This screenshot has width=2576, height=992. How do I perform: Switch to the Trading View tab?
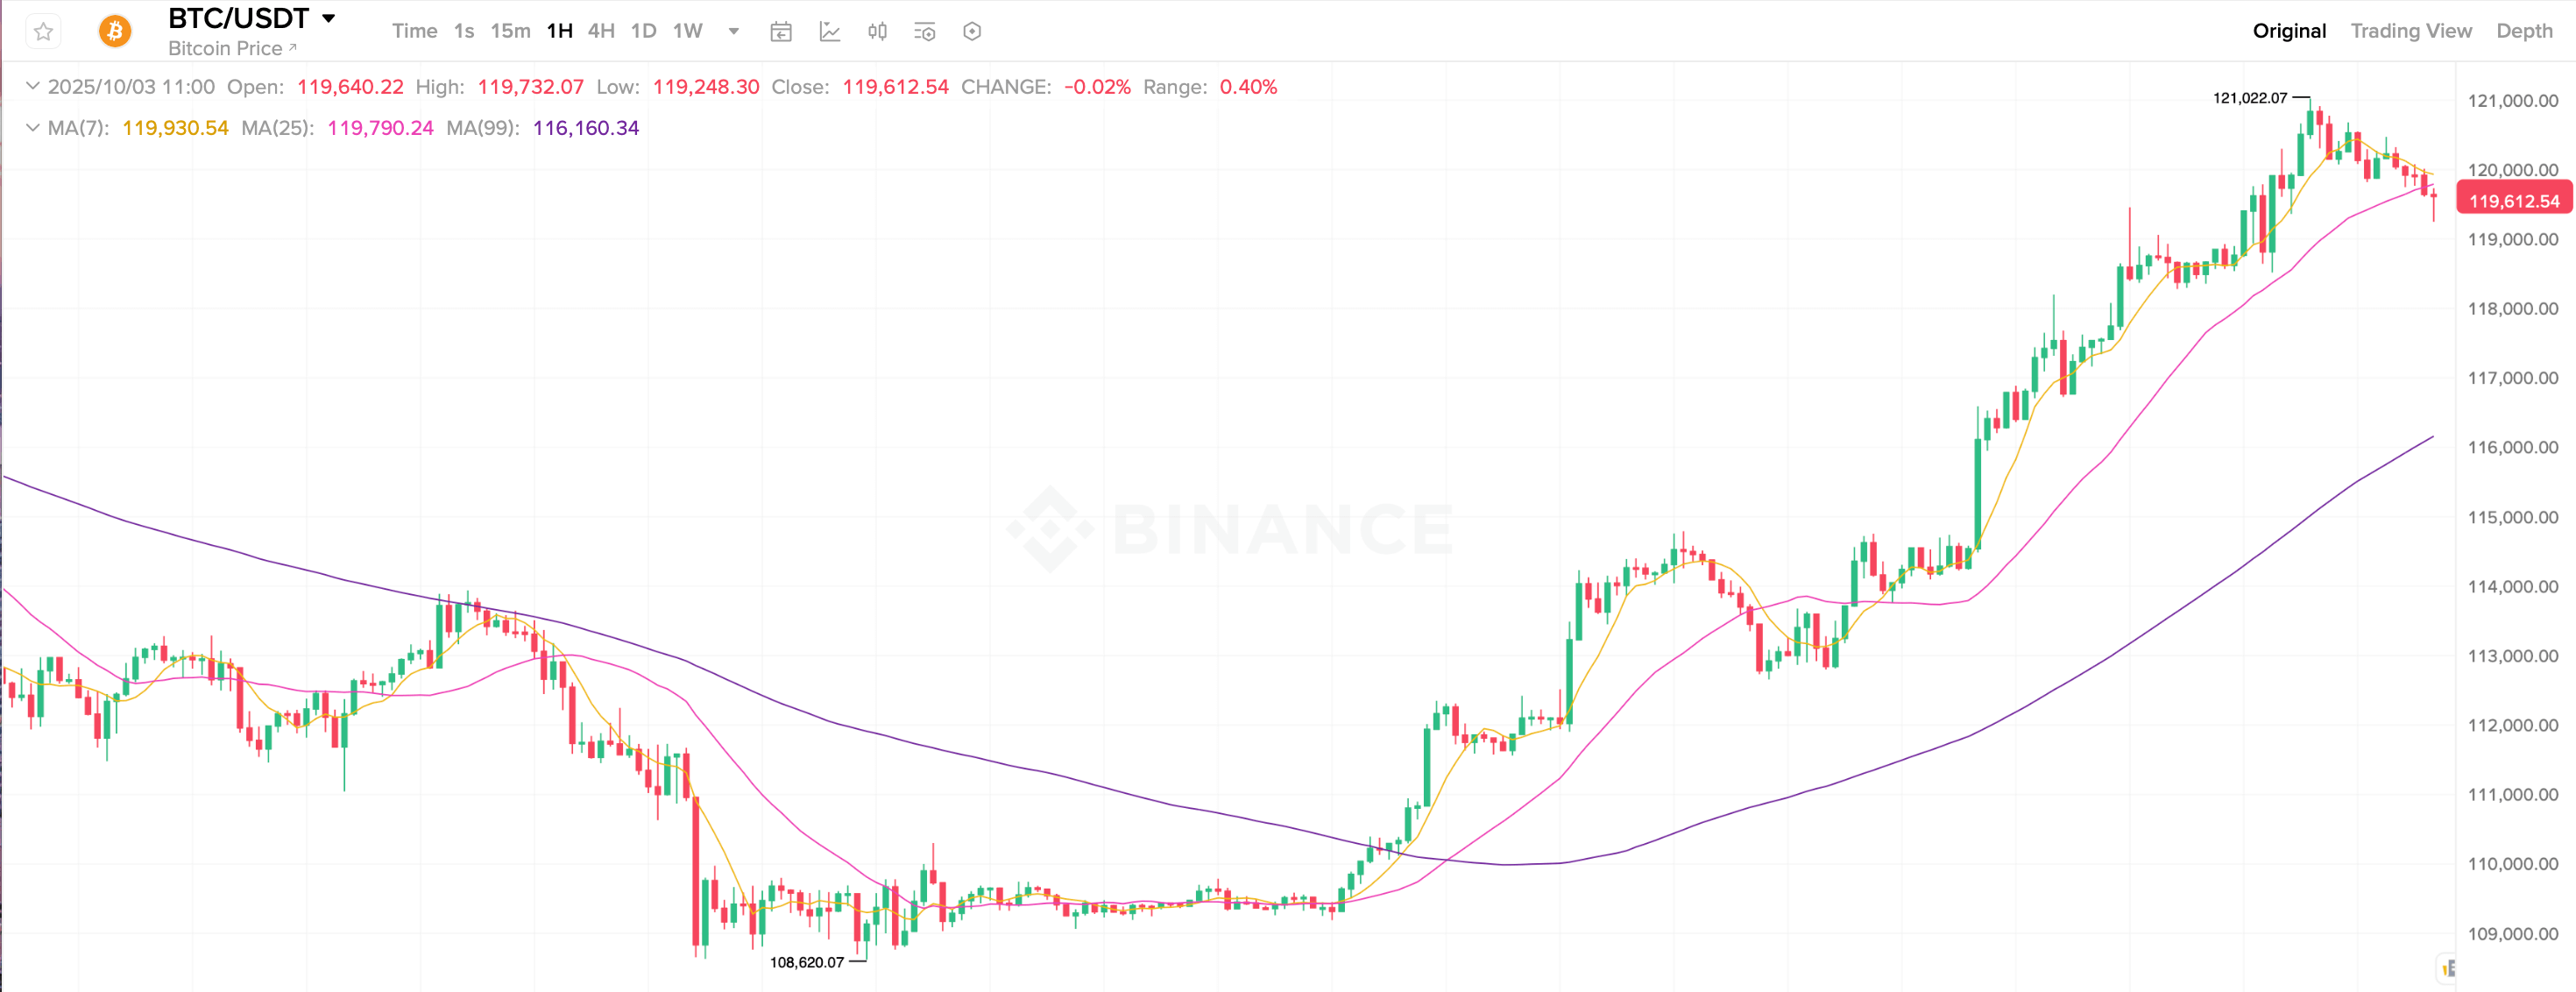click(2410, 31)
